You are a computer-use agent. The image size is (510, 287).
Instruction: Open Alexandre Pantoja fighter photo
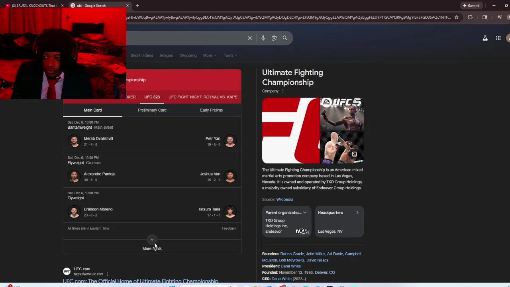point(74,176)
